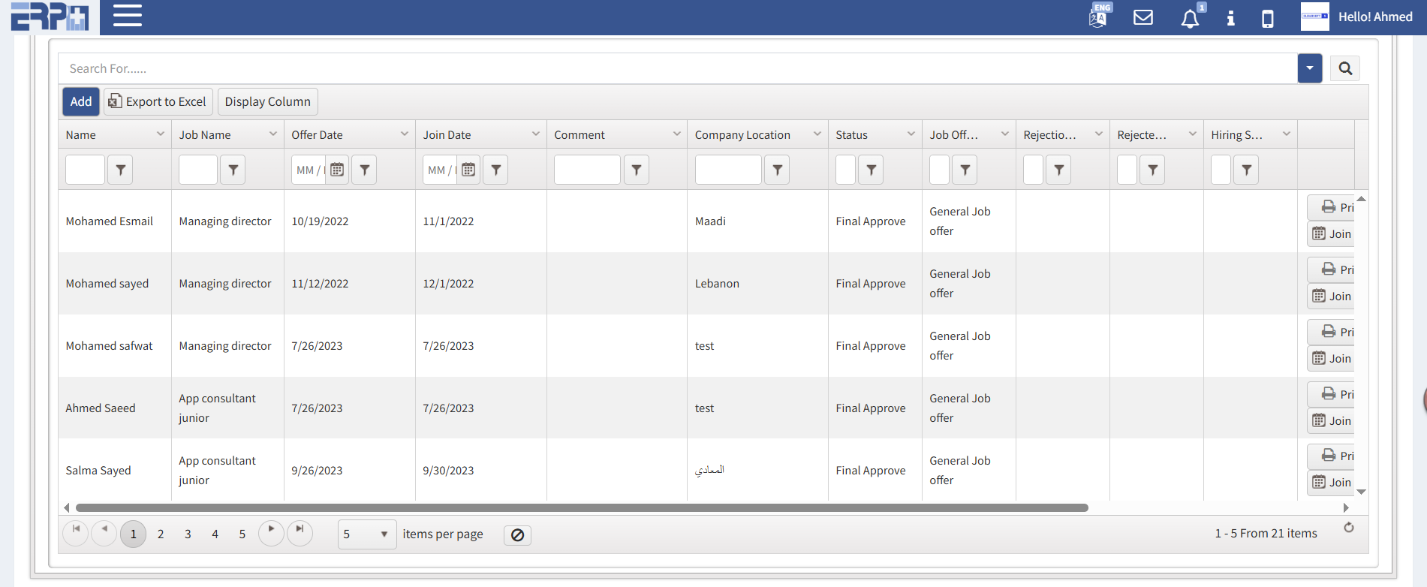The width and height of the screenshot is (1427, 587).
Task: Click the horizontal scrollbar of the grid
Action: point(582,508)
